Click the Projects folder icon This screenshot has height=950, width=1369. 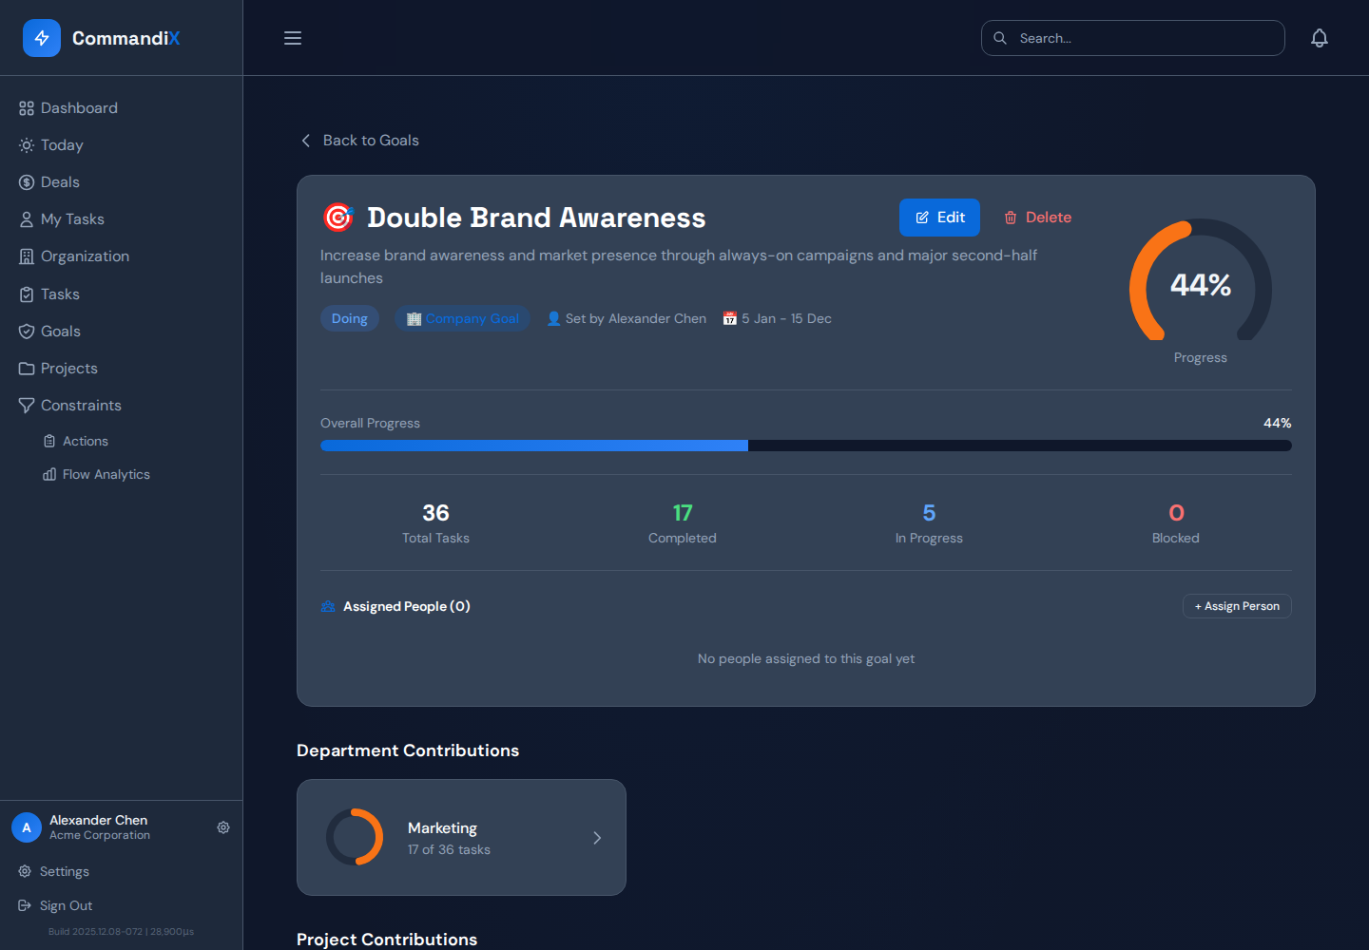pyautogui.click(x=27, y=369)
